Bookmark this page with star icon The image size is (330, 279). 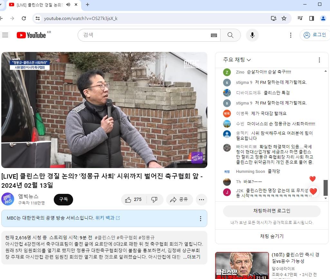pos(284,18)
